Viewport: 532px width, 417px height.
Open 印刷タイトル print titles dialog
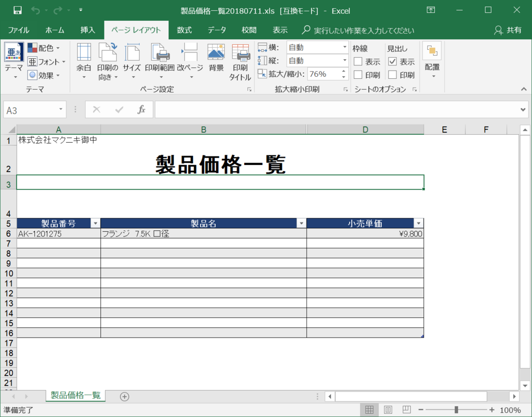[x=240, y=62]
